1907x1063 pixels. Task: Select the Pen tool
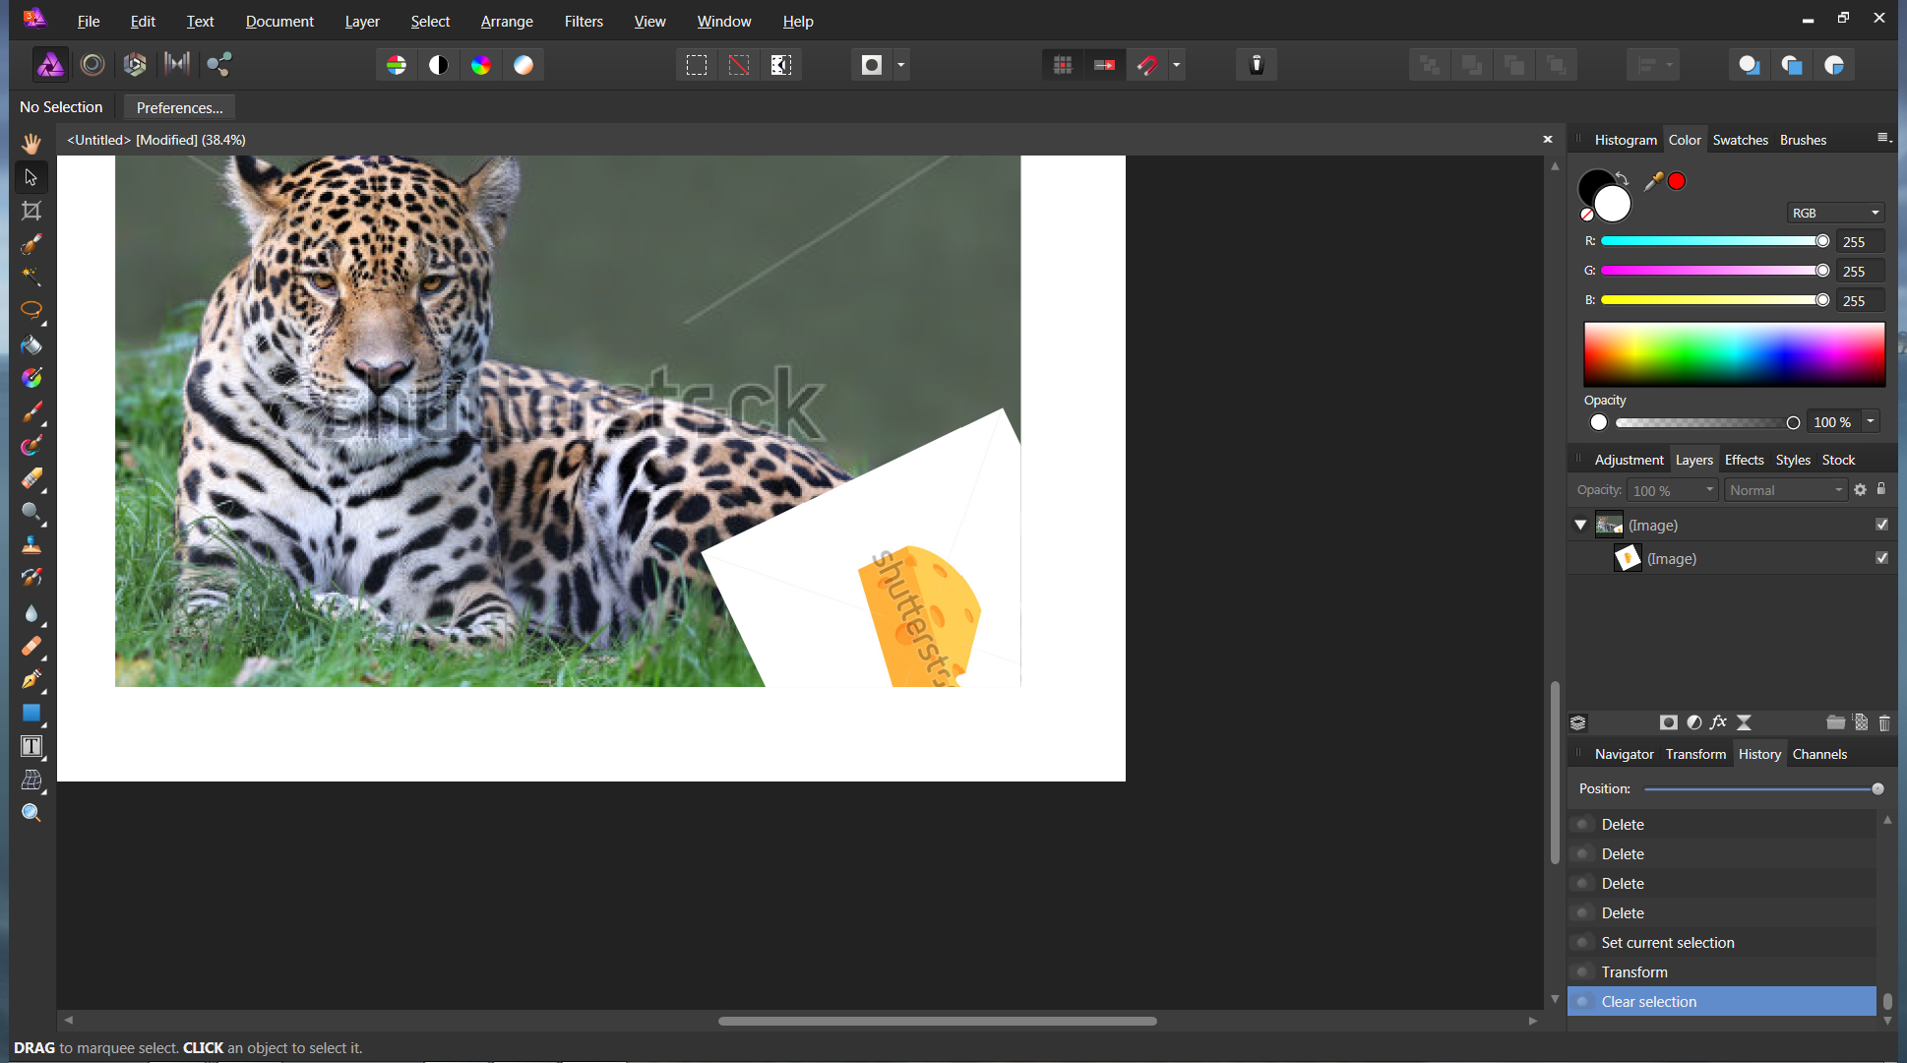tap(31, 679)
